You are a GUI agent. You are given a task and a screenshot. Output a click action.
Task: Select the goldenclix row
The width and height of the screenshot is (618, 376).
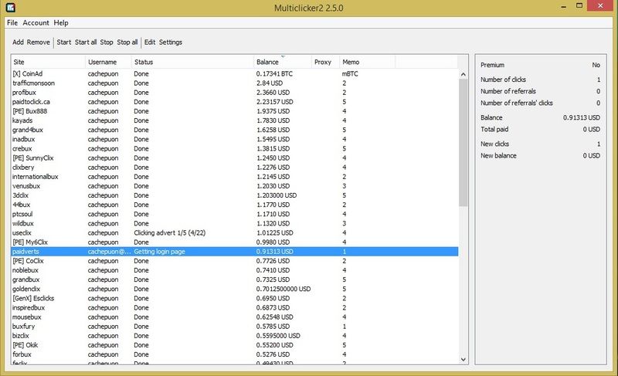point(235,289)
